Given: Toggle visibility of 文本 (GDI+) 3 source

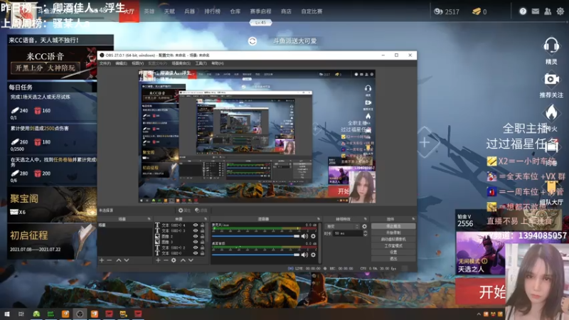Looking at the screenshot, I should (x=196, y=230).
